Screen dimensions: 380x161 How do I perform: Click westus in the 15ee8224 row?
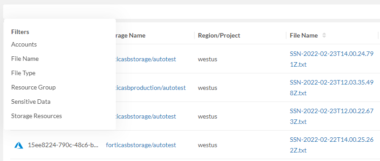coord(207,145)
